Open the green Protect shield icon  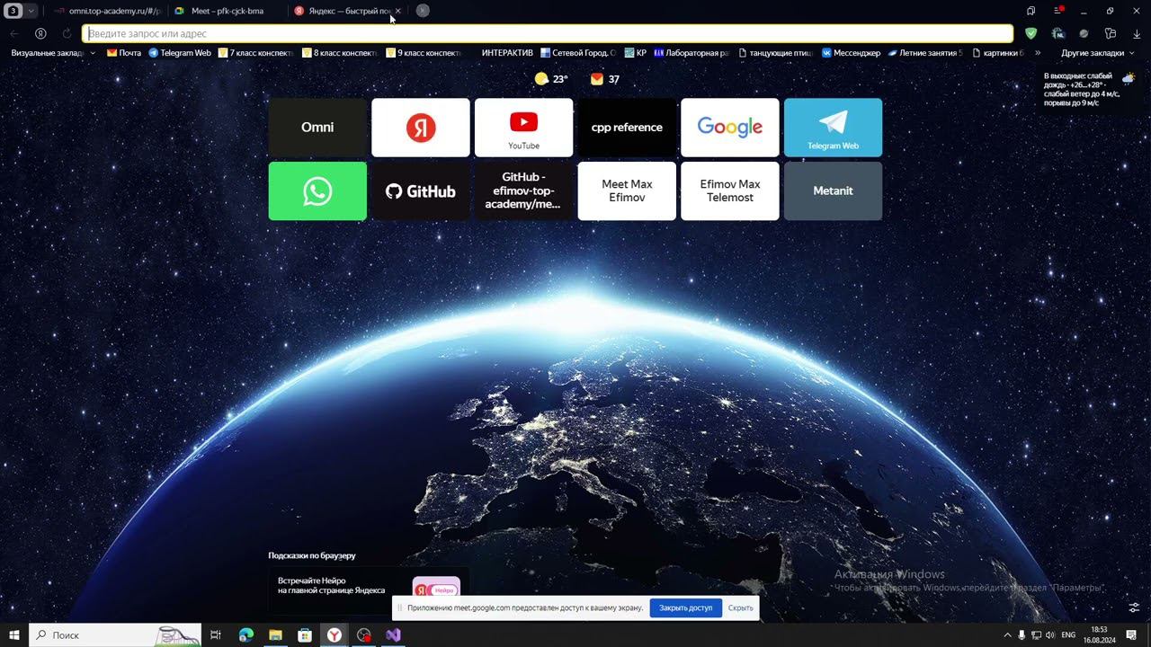[1031, 33]
